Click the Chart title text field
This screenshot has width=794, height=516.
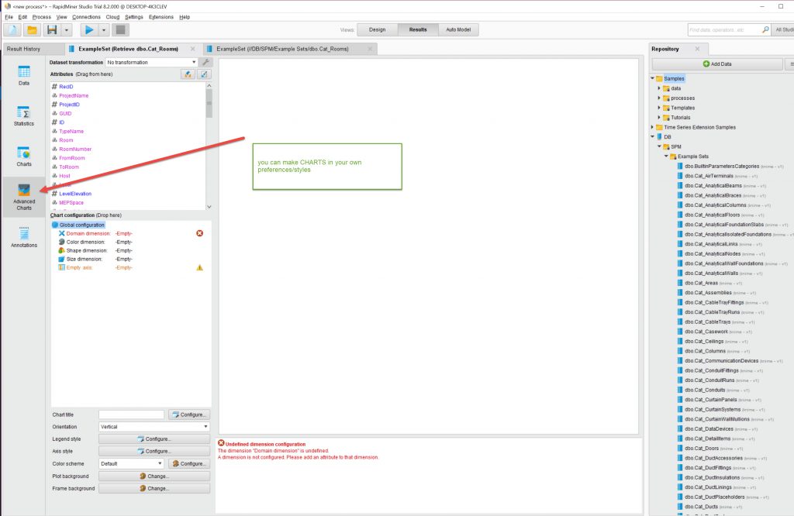[x=131, y=415]
